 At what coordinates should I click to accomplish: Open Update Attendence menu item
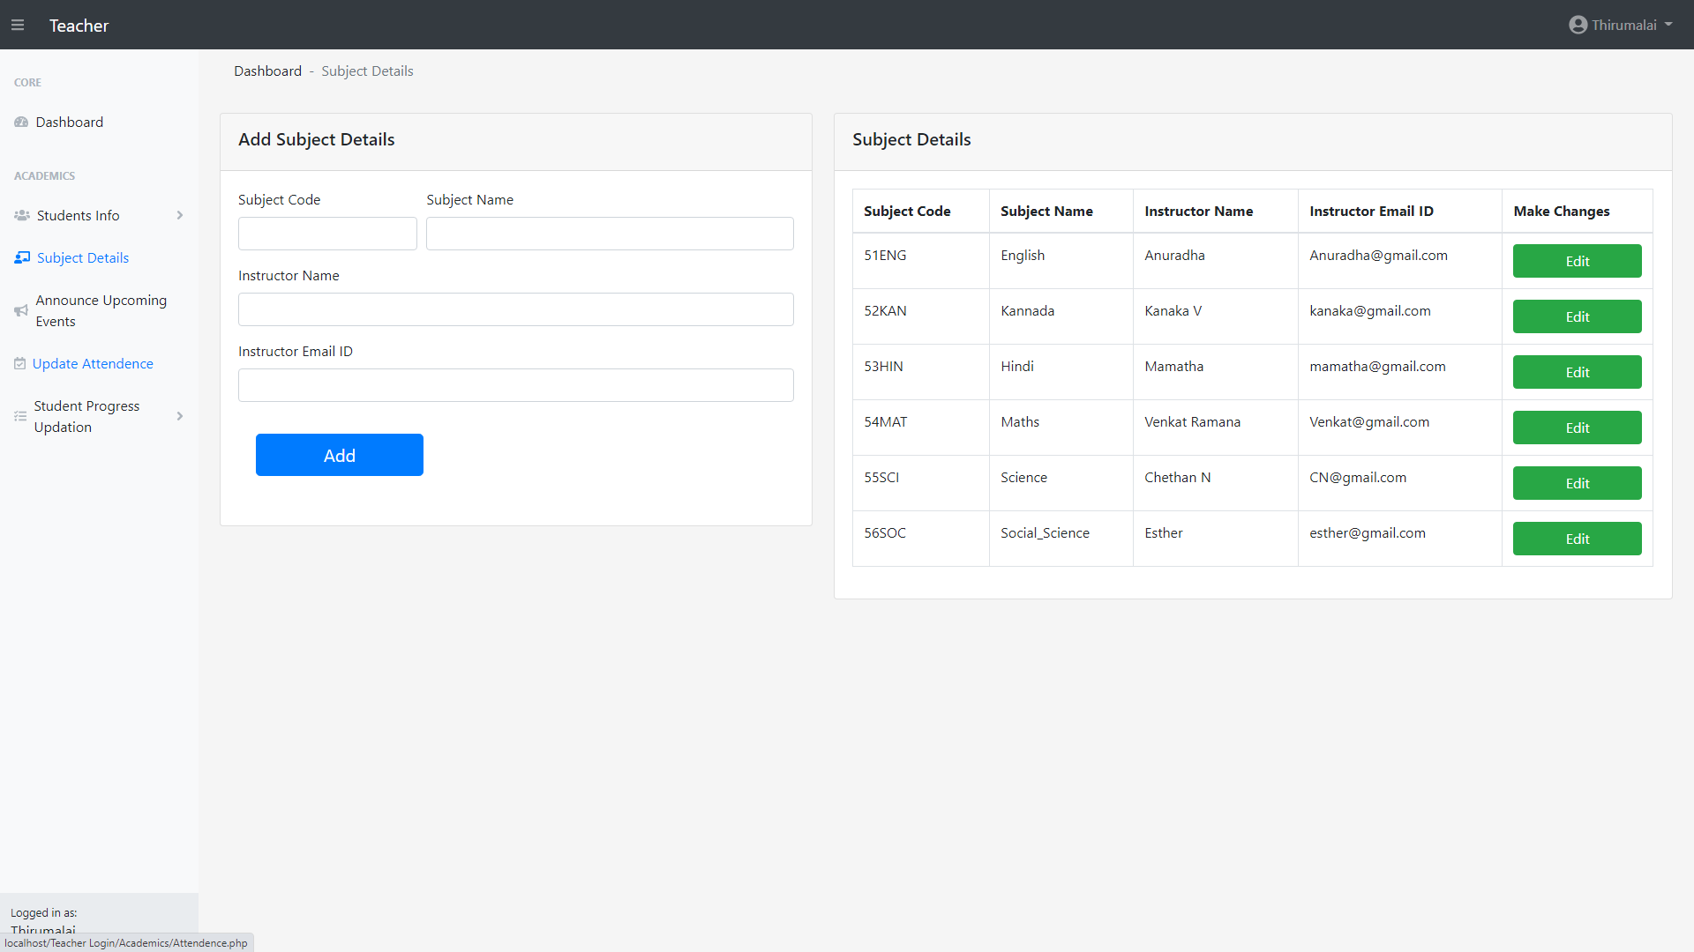click(x=93, y=364)
